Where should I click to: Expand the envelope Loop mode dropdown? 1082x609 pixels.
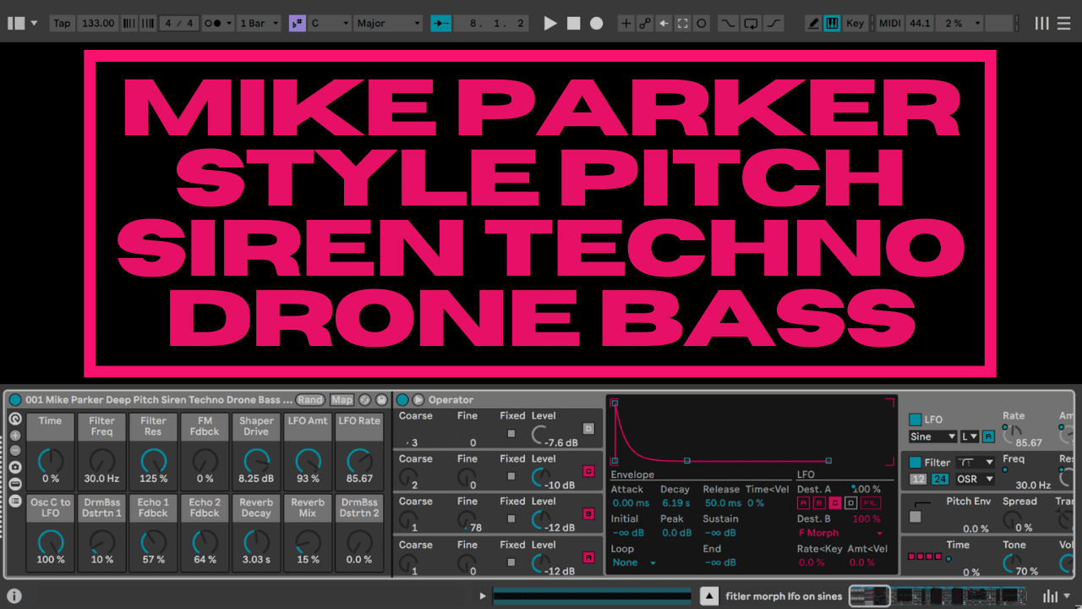tap(634, 562)
